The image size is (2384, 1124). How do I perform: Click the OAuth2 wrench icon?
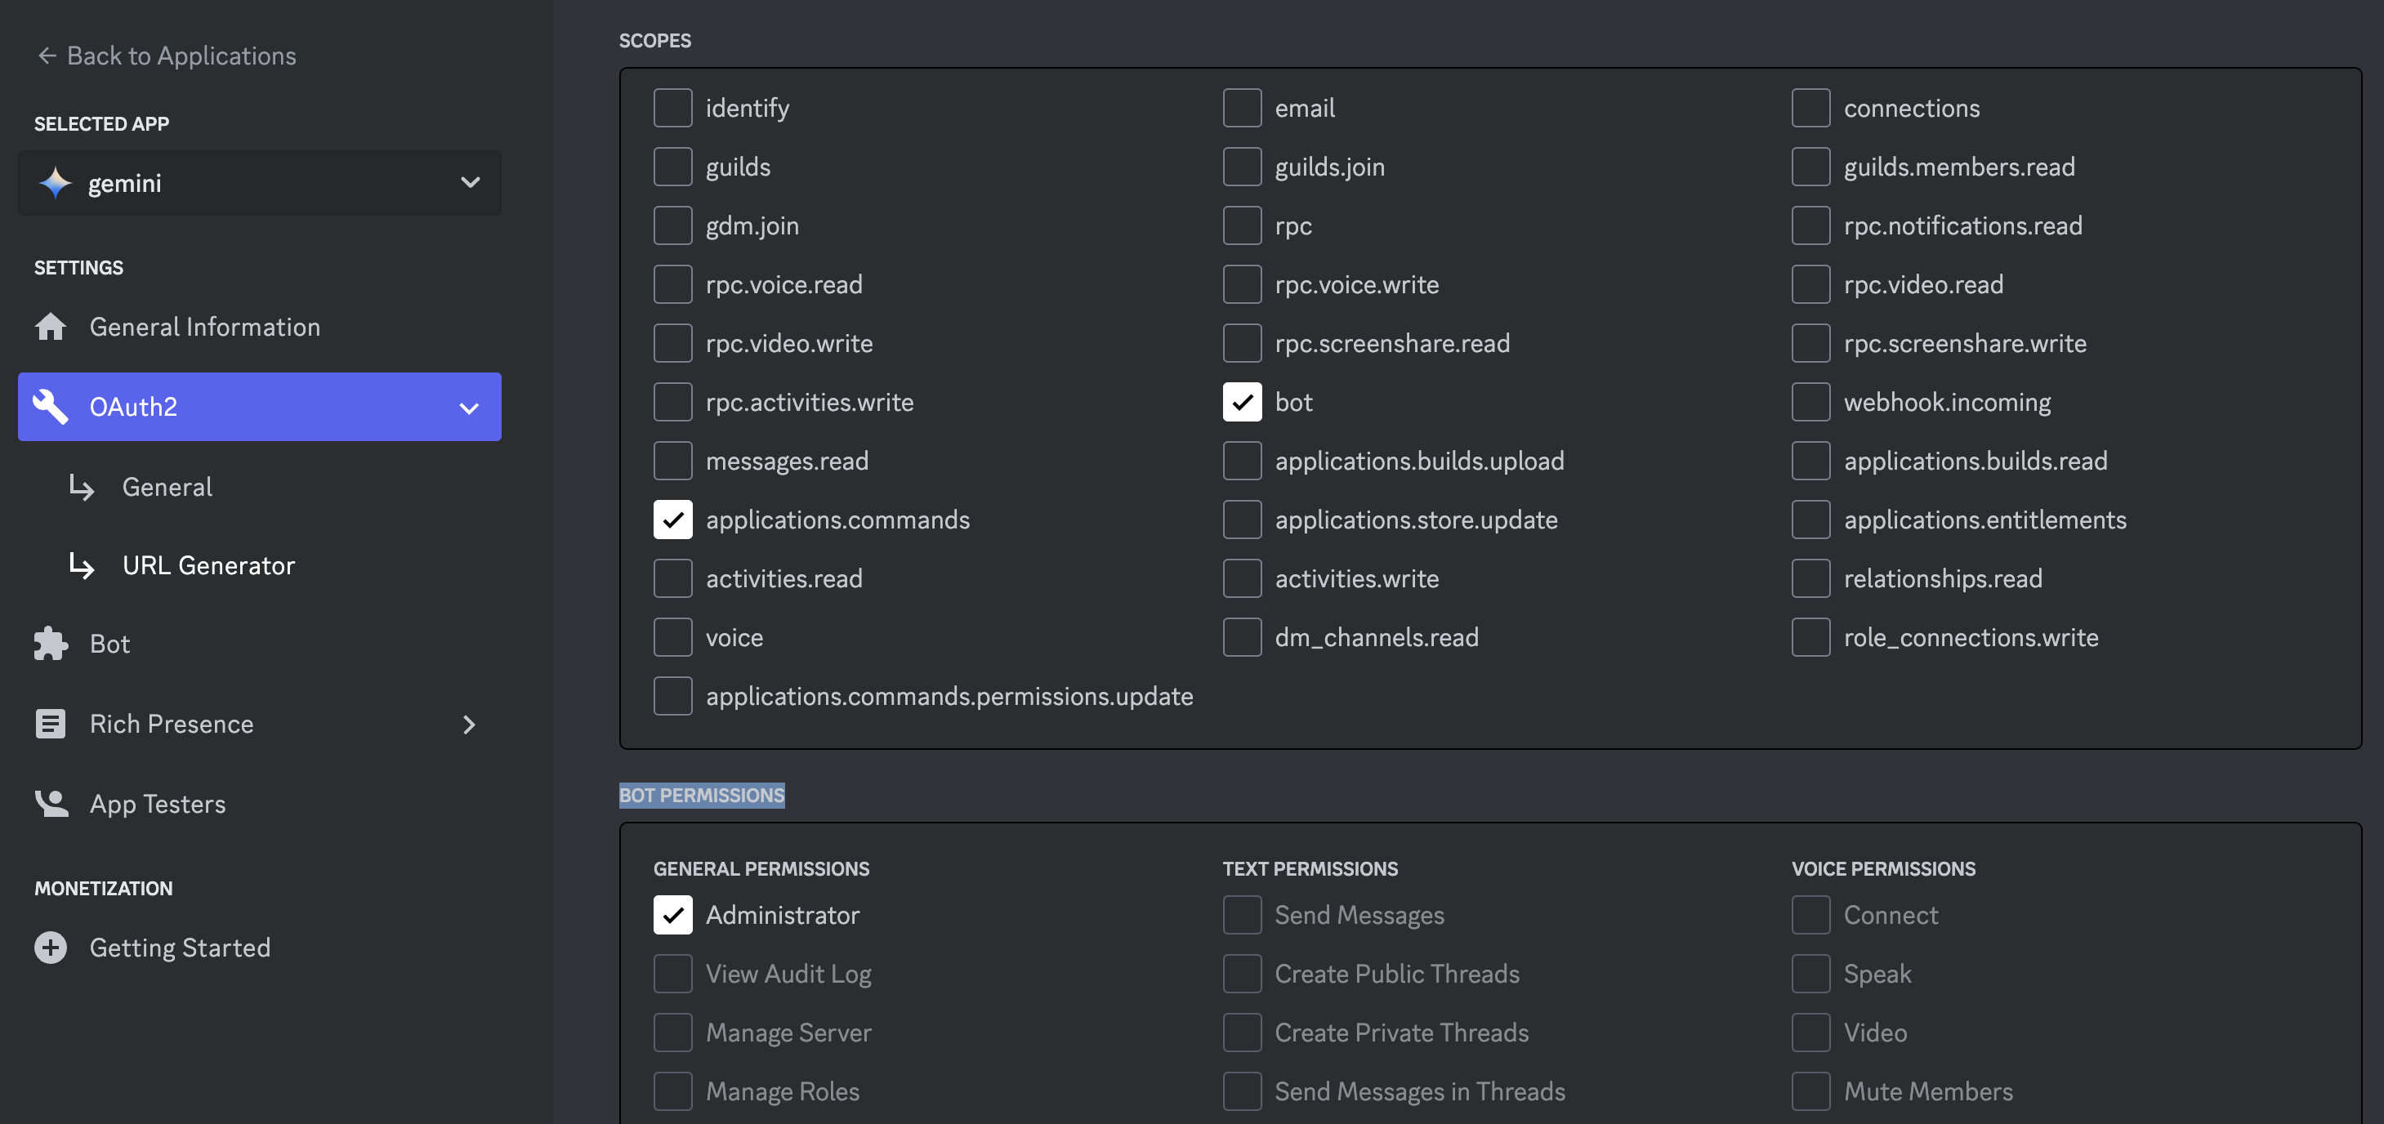coord(51,406)
